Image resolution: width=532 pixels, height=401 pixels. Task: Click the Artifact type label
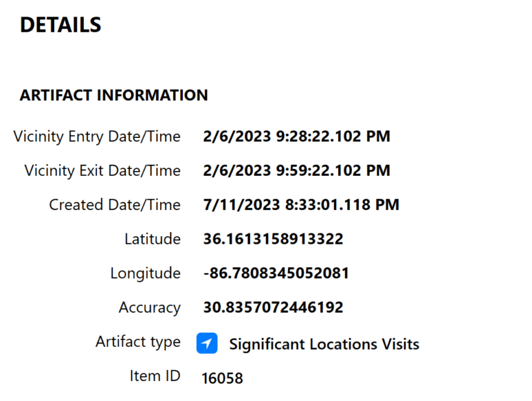tap(138, 341)
